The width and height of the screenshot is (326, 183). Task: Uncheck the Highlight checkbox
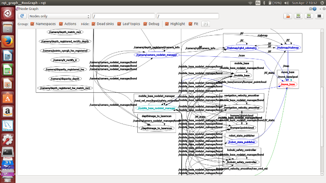tap(167, 24)
